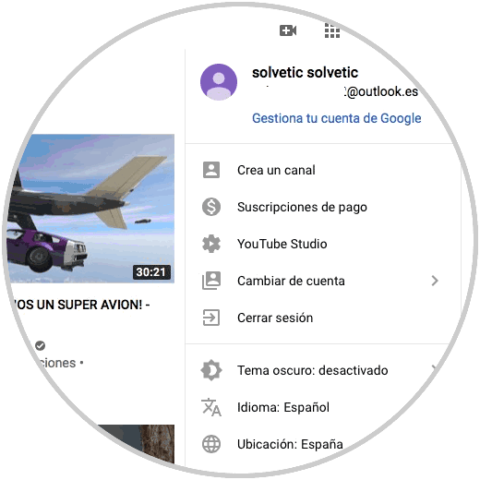Click the Crea un canal person icon
480x480 pixels.
click(x=211, y=170)
